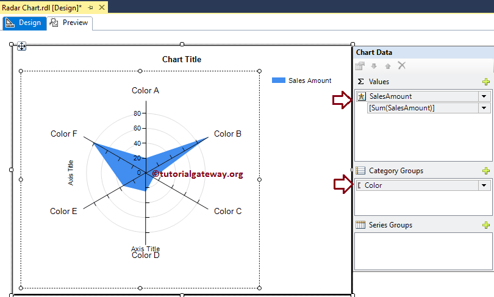This screenshot has height=297, width=494.
Task: Select the Color E axis label
Action: coord(63,211)
